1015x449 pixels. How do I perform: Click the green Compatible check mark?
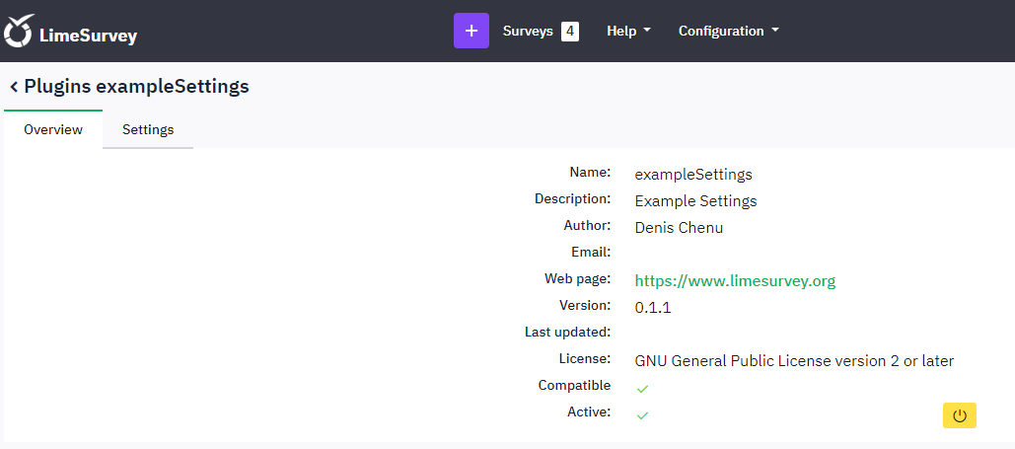point(642,389)
